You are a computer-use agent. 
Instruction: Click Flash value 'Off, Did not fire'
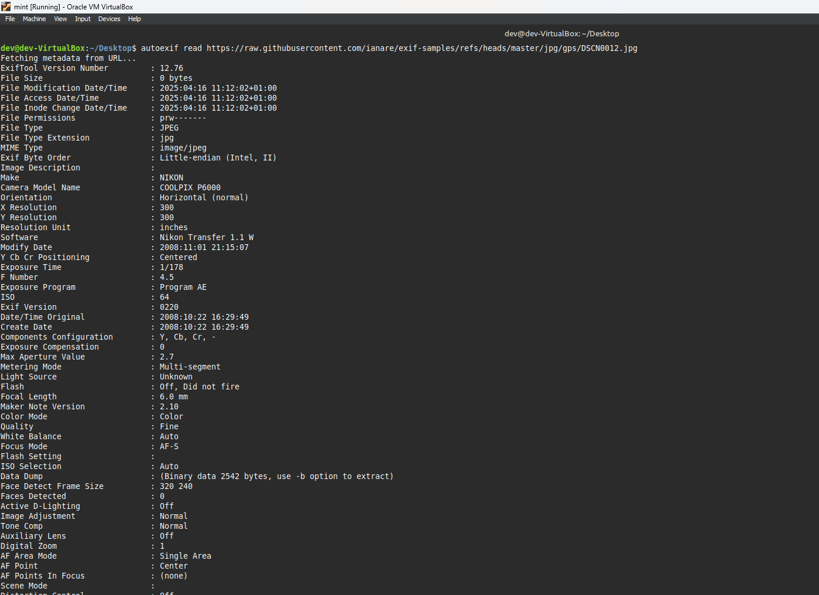click(200, 387)
